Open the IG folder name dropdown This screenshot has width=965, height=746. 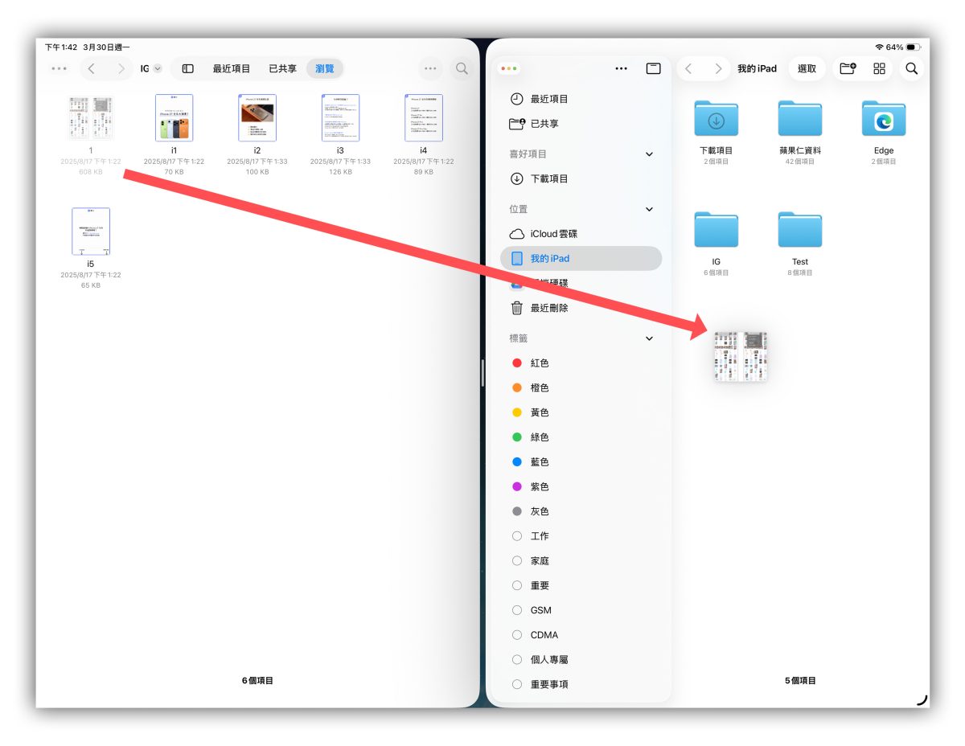(x=148, y=68)
